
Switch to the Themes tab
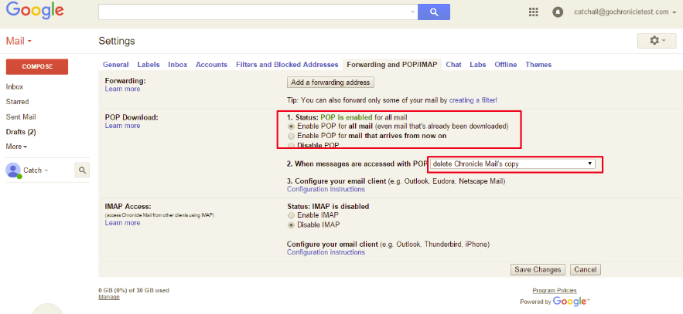538,65
